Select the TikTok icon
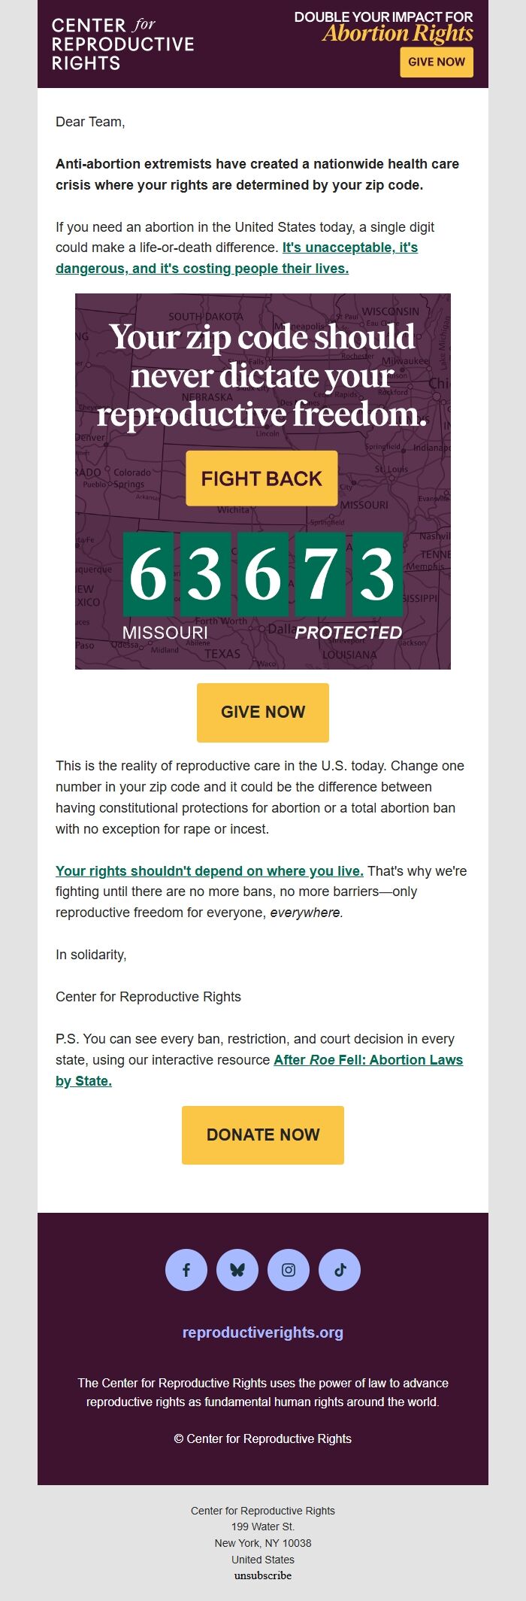This screenshot has width=526, height=1601. click(340, 1269)
